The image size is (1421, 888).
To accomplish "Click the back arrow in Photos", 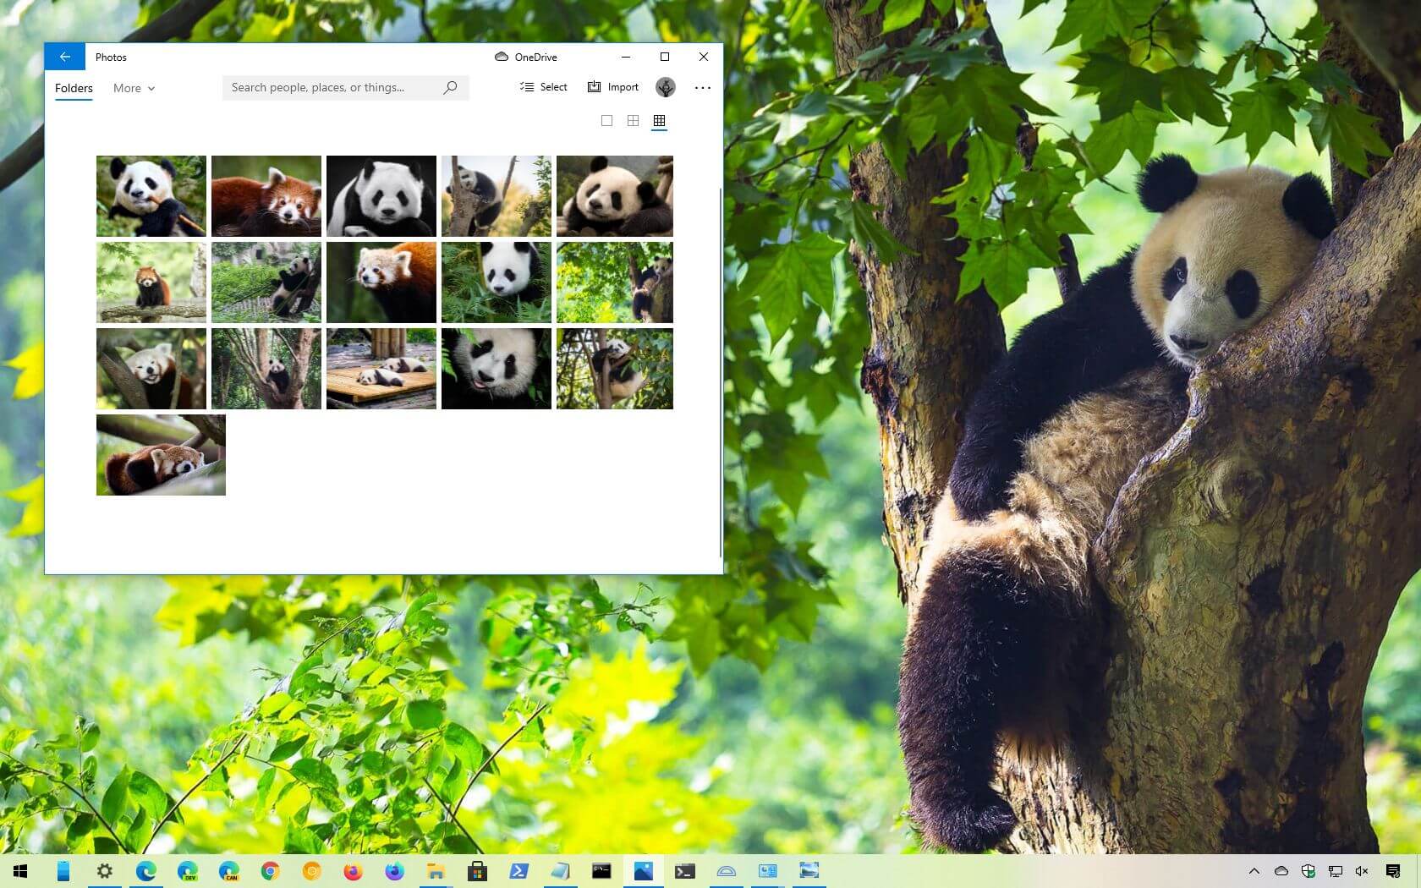I will click(x=65, y=57).
